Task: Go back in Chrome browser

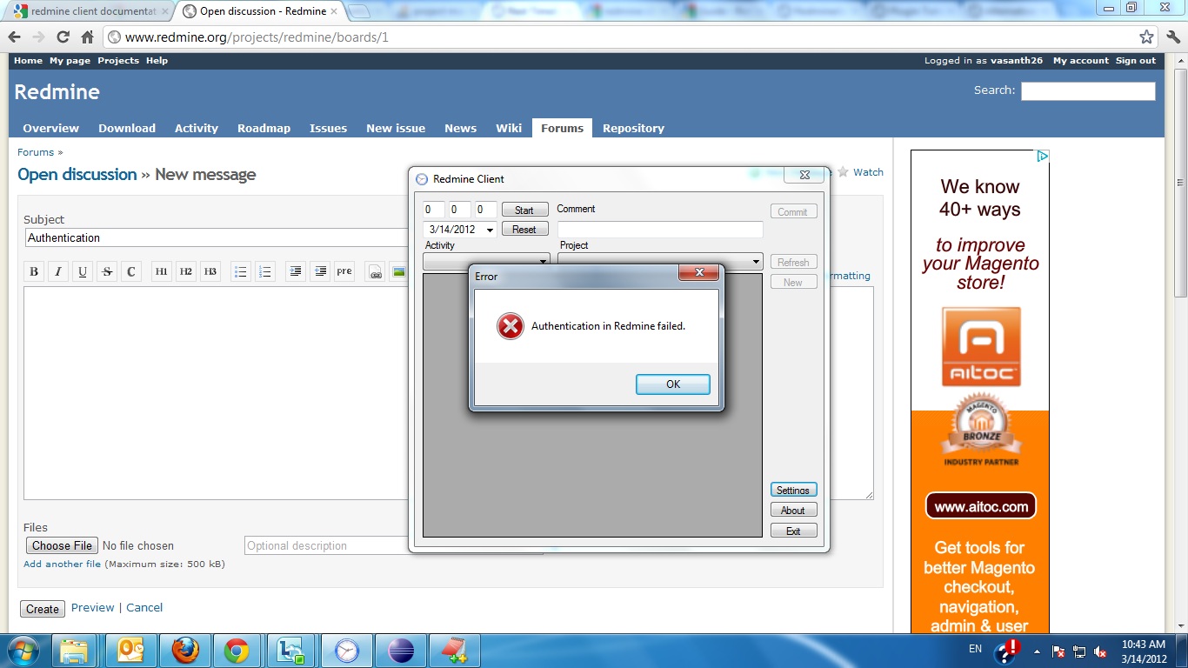Action: tap(15, 37)
